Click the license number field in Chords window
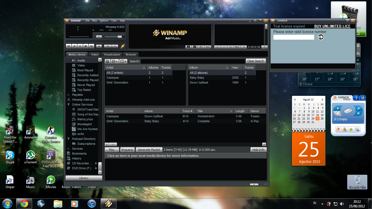The width and height of the screenshot is (372, 209). point(294,37)
